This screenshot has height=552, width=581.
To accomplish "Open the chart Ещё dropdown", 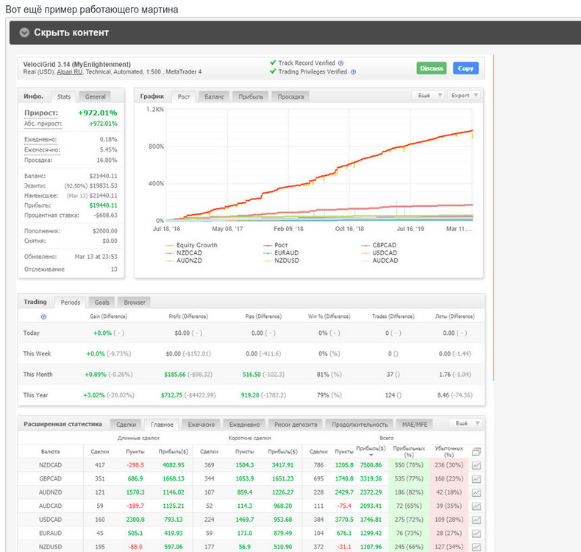I will 428,95.
